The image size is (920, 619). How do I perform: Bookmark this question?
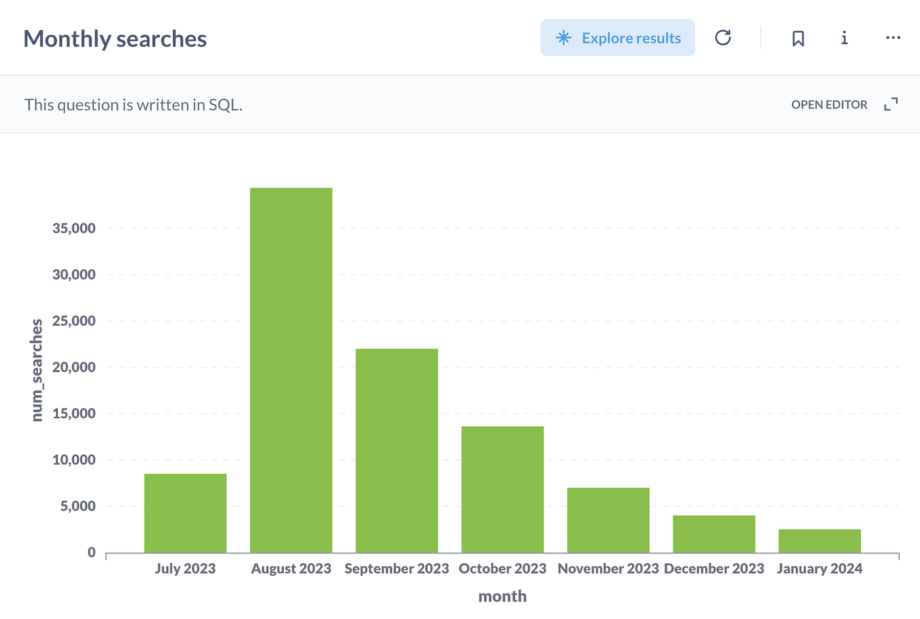click(x=798, y=38)
